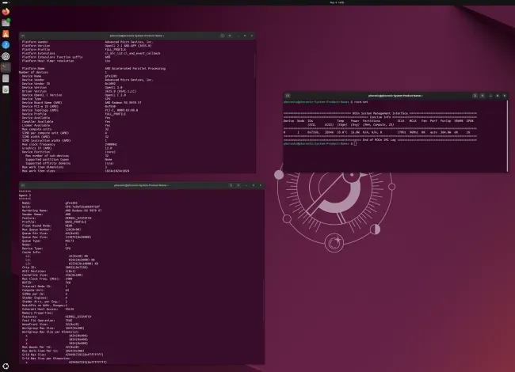Click the Activities indicator in top bar
The height and width of the screenshot is (372, 515).
point(6,2)
